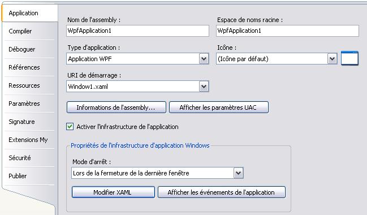Open the Mode d'arrêt dropdown arrow

coord(239,173)
